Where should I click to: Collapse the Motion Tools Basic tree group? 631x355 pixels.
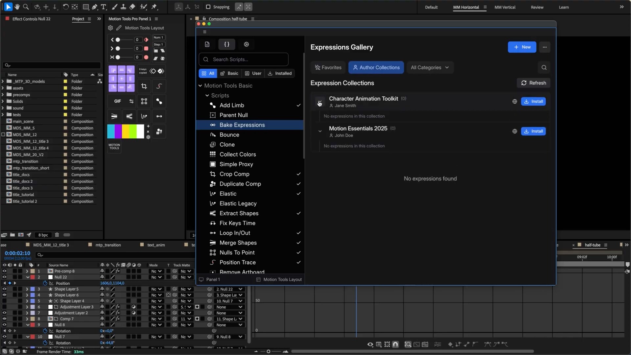(200, 85)
